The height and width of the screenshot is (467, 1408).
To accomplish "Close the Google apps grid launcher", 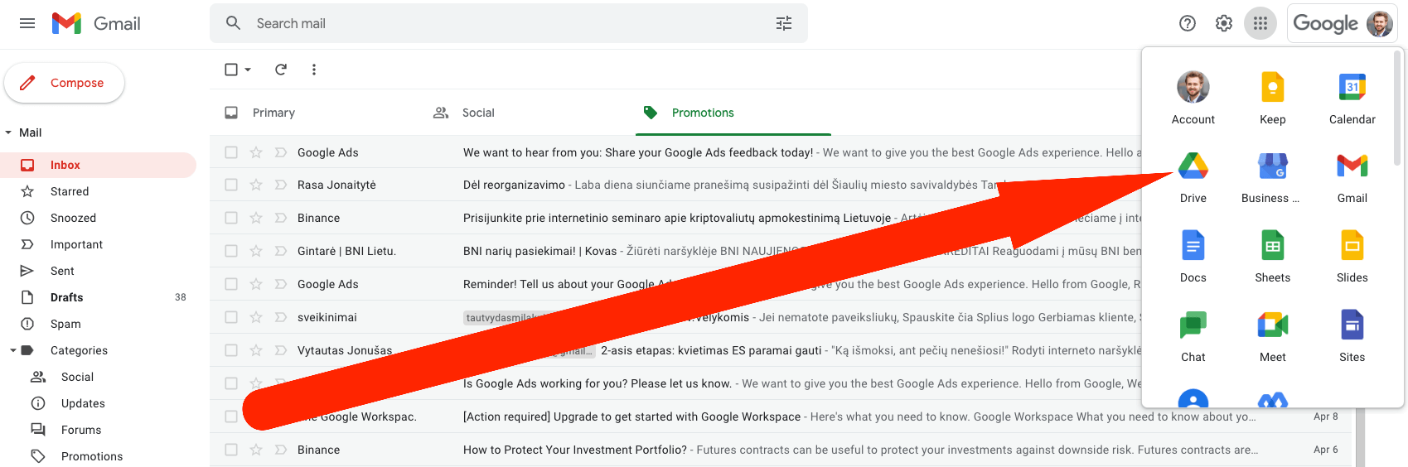I will pyautogui.click(x=1260, y=23).
